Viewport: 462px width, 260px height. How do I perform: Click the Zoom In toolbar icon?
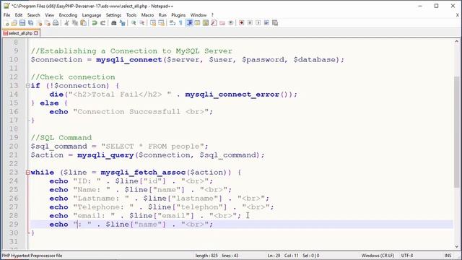(134, 23)
